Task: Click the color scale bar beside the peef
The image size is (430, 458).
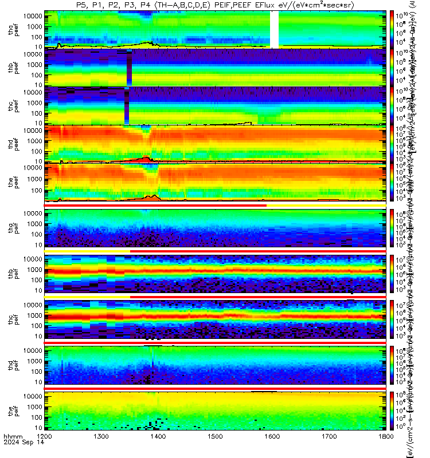Action: tap(392, 182)
